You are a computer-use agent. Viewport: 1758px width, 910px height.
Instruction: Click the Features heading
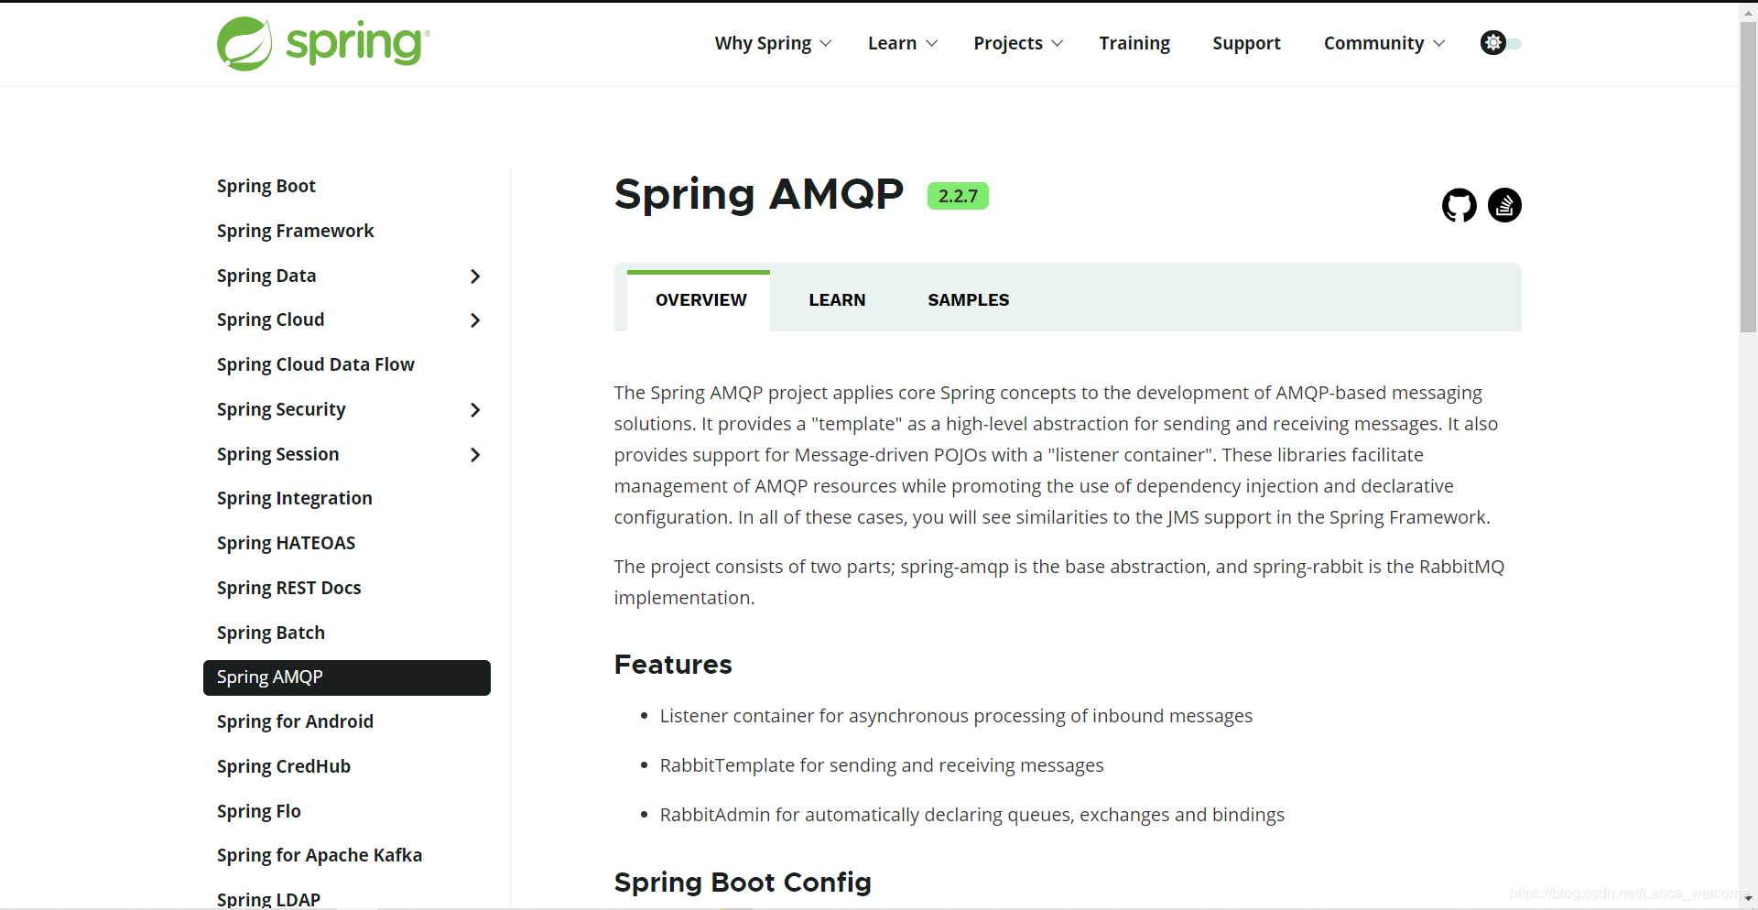click(x=673, y=665)
